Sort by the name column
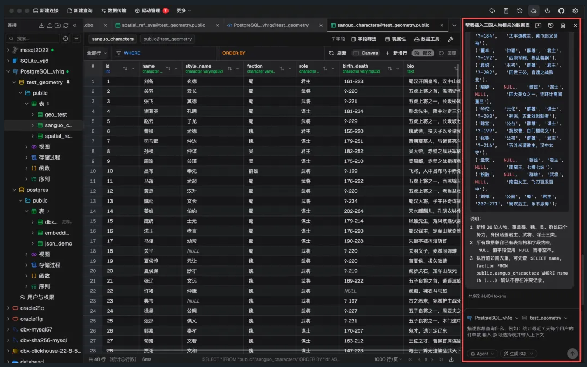 click(168, 68)
